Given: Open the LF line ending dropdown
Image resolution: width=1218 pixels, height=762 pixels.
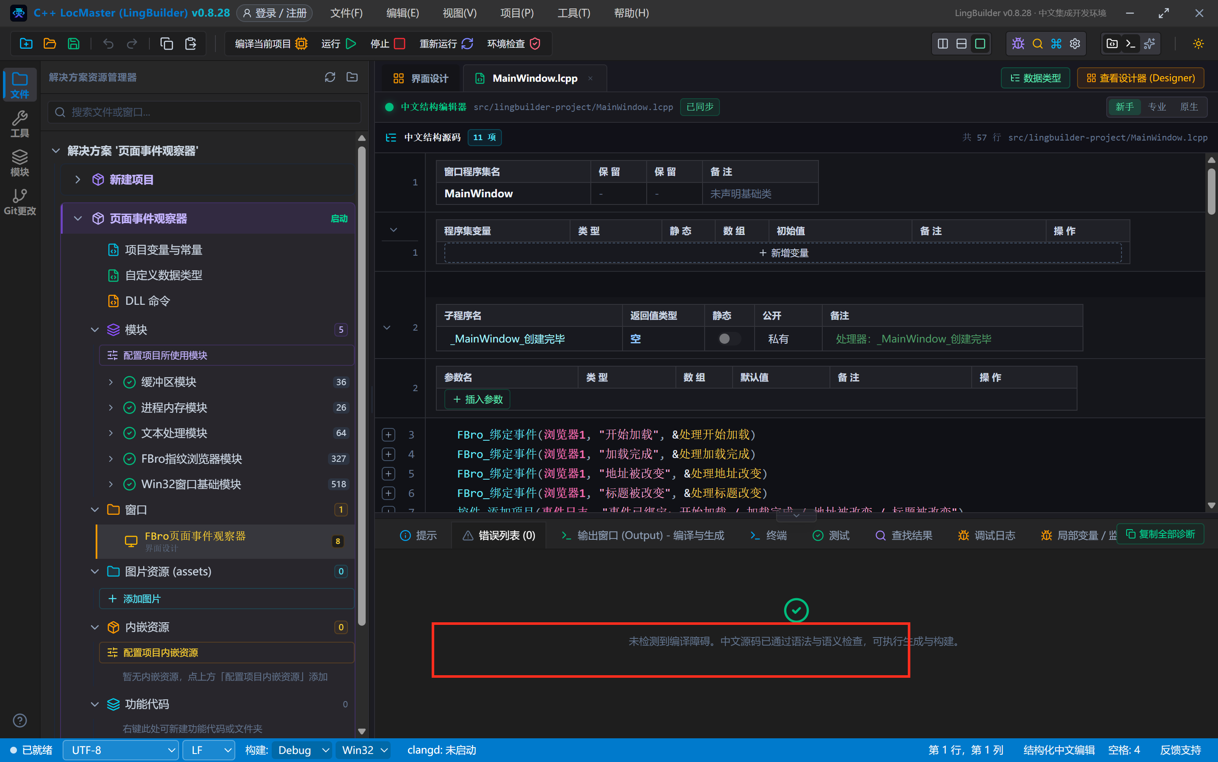Looking at the screenshot, I should tap(209, 750).
